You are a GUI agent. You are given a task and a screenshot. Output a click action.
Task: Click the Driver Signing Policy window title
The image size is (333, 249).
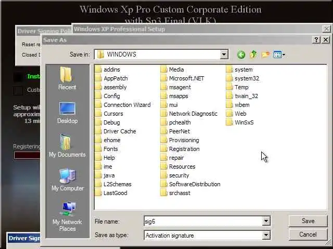(x=44, y=31)
